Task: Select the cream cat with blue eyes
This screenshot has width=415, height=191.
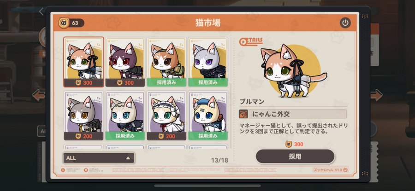Action: [x=125, y=116]
